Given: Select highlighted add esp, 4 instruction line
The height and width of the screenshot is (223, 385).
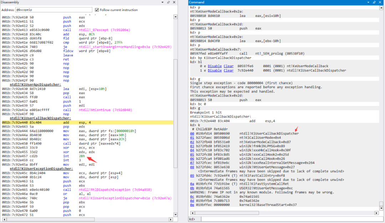Looking at the screenshot, I should 87,122.
